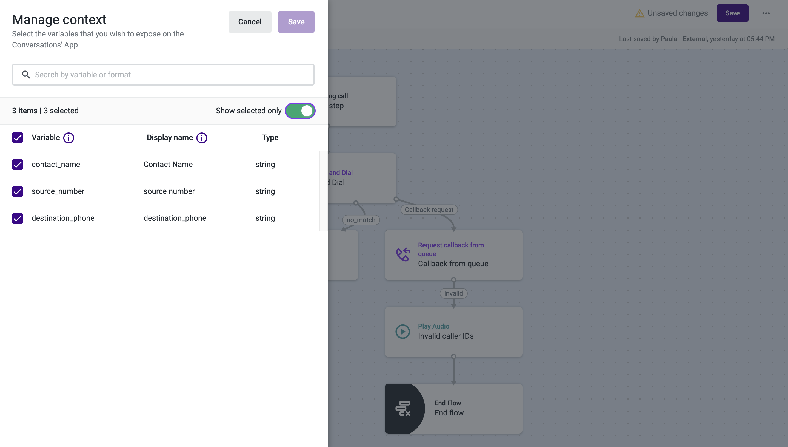This screenshot has width=788, height=447.
Task: Open the three-dots more options menu
Action: (x=766, y=13)
